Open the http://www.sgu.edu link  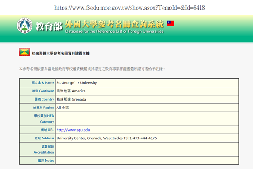(73, 130)
